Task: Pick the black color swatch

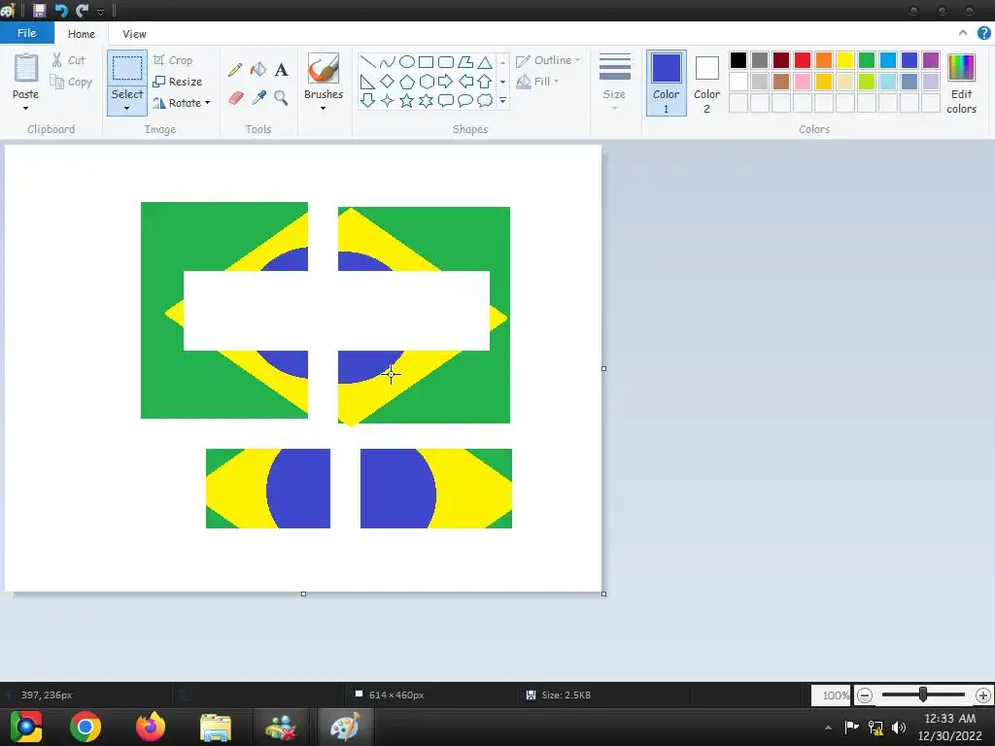Action: [738, 60]
